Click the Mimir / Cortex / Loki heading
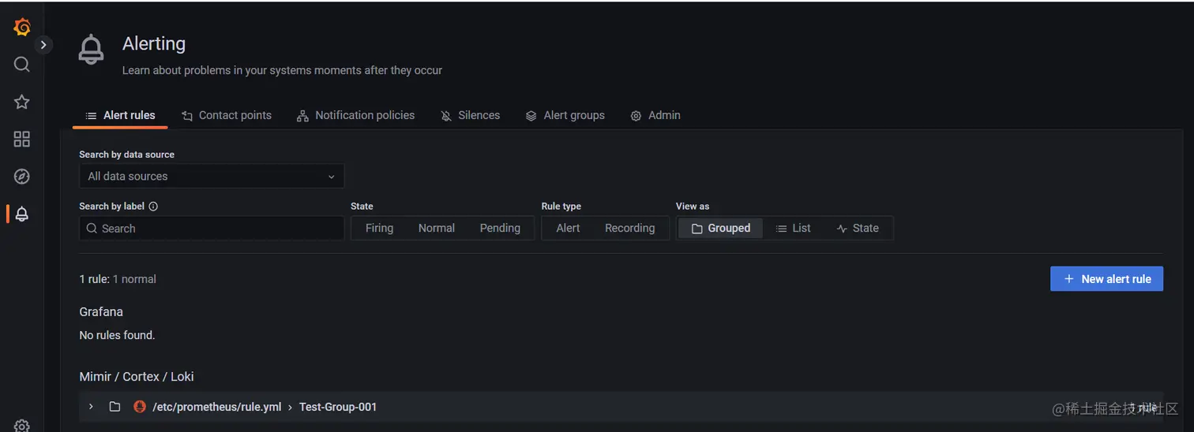This screenshot has width=1194, height=432. (137, 377)
